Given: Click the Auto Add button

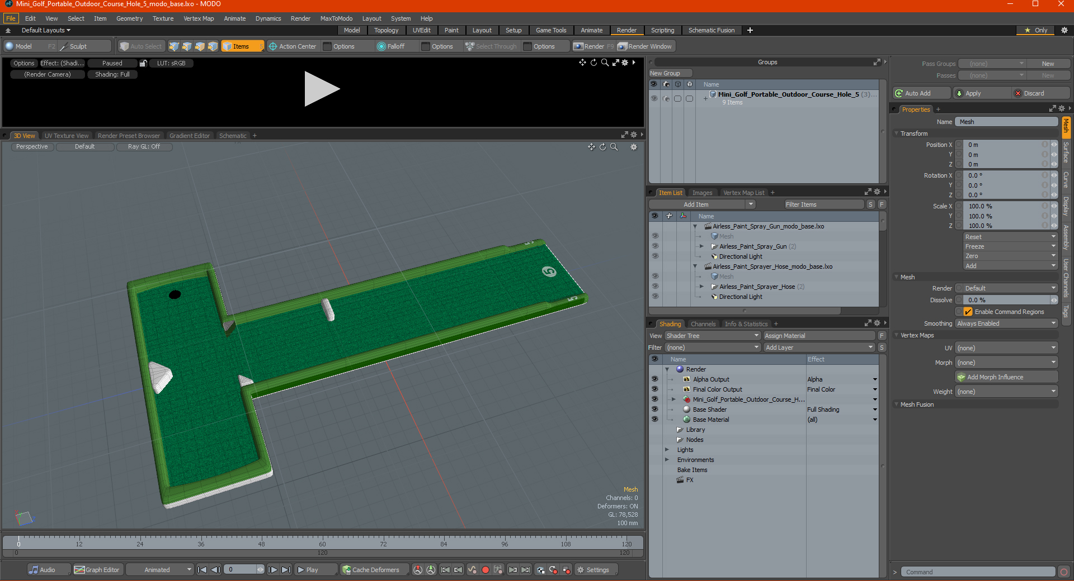Looking at the screenshot, I should (921, 93).
